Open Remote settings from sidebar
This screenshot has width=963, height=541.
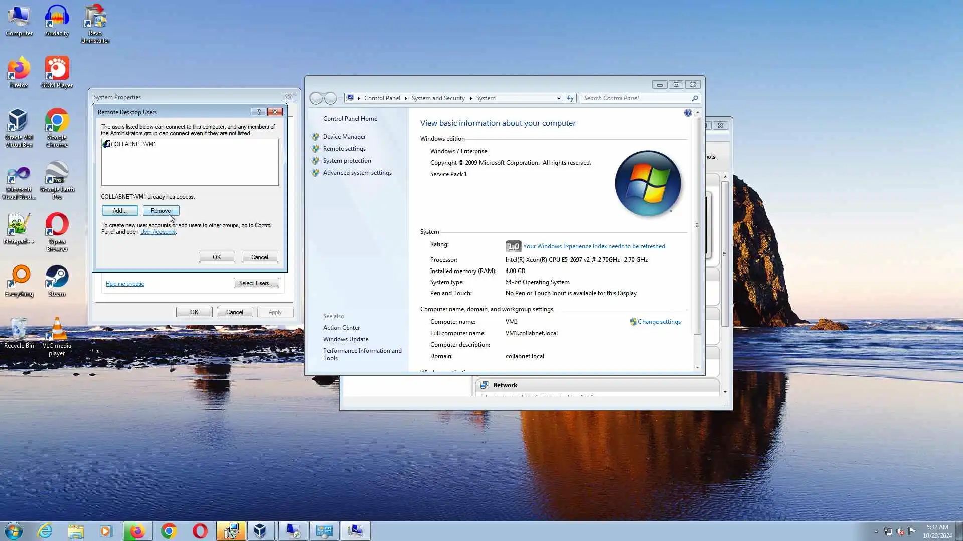[x=344, y=149]
